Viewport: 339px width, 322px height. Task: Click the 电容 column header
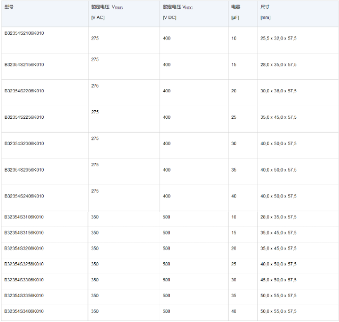click(235, 7)
